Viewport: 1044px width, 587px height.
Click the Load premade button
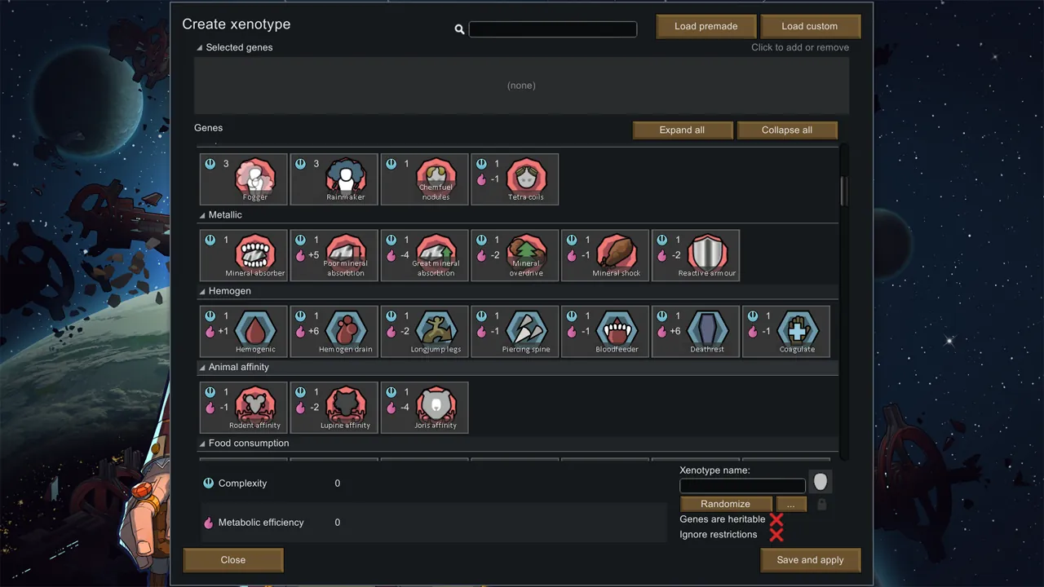(706, 26)
